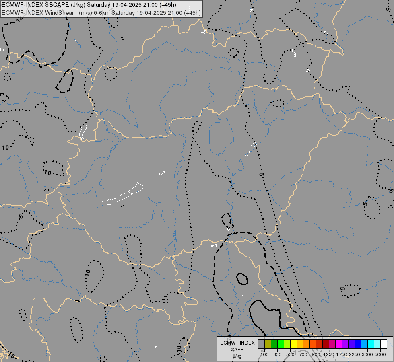Pick the red-orange swatch left of 900 tick

(313, 344)
